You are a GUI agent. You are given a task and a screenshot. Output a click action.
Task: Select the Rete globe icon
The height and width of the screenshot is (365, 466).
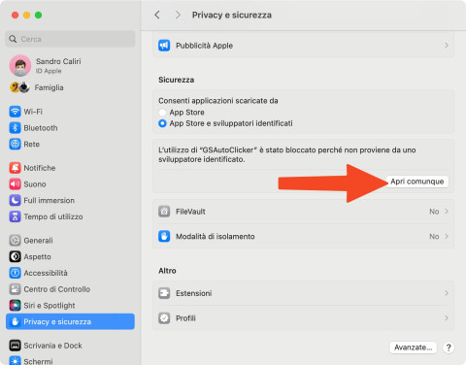pos(15,144)
